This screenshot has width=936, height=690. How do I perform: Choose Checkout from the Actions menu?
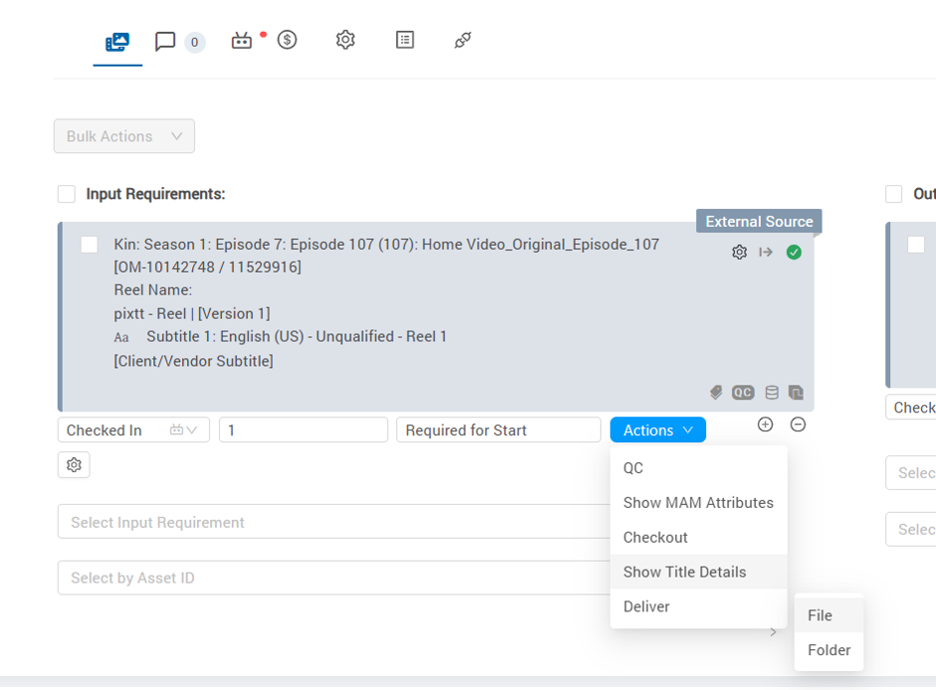pos(698,538)
